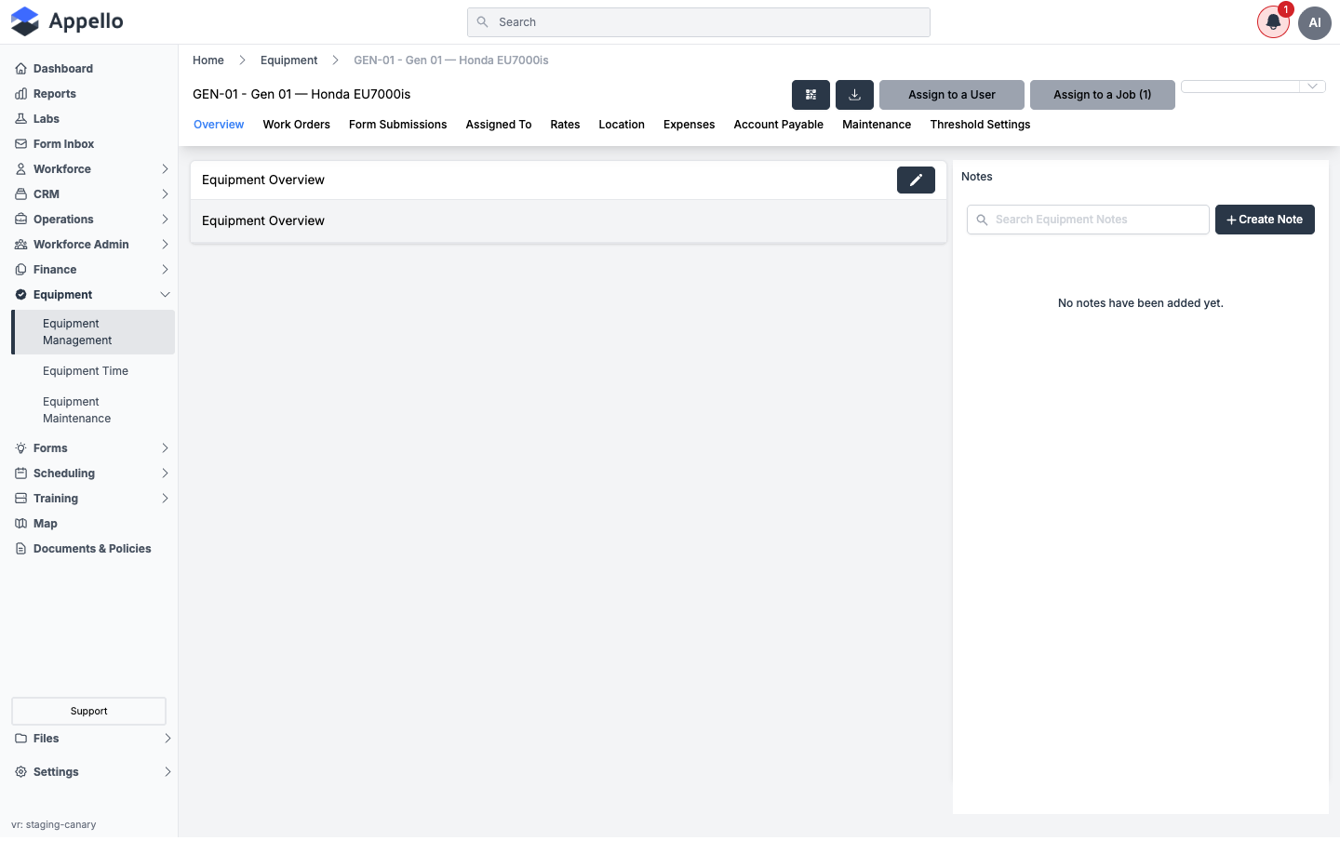
Task: Open the Form Submissions tab
Action: 397,125
